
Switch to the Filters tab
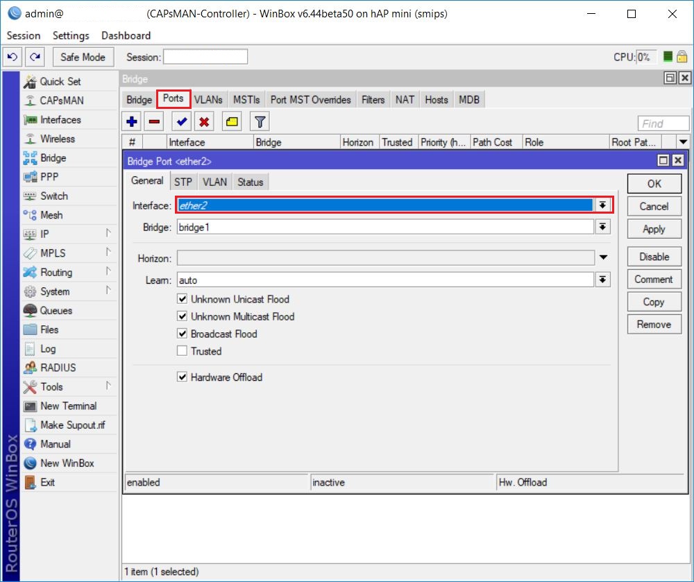coord(373,99)
